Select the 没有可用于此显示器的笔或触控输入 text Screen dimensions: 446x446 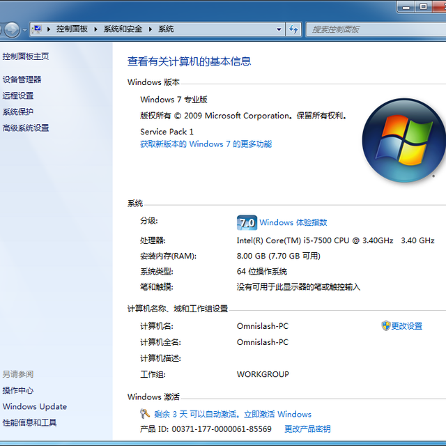coord(298,286)
